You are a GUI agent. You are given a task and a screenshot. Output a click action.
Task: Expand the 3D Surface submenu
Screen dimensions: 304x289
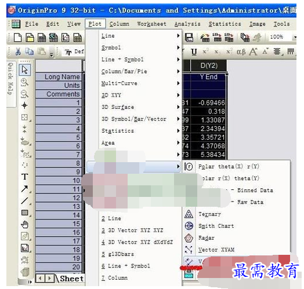[x=134, y=107]
